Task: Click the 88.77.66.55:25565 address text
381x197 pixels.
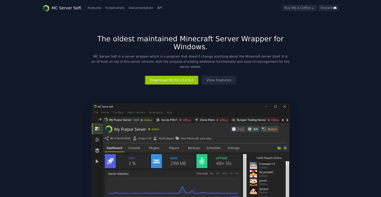Action: (120, 139)
